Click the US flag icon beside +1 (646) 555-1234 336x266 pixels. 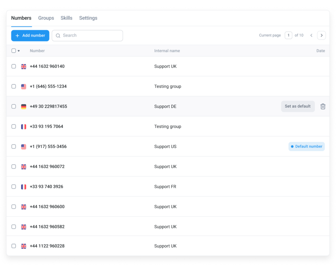(24, 87)
